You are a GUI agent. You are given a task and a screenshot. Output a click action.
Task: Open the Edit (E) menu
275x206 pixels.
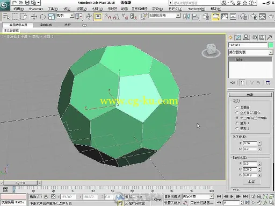(19, 9)
